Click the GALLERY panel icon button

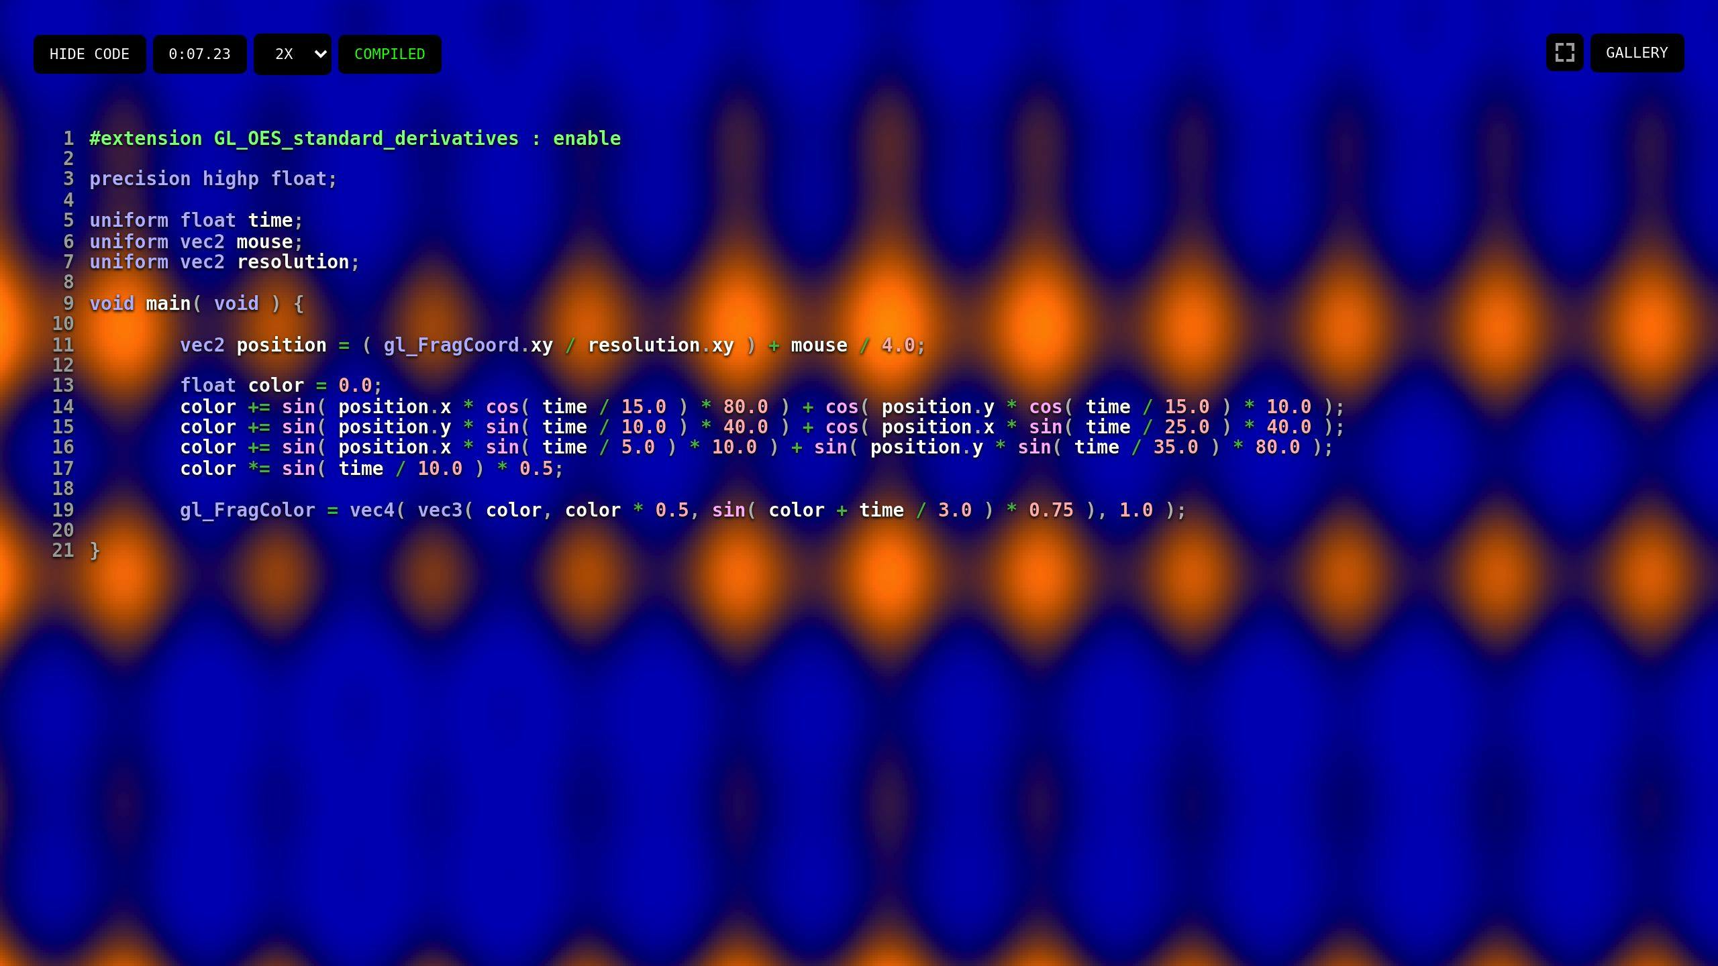1564,52
